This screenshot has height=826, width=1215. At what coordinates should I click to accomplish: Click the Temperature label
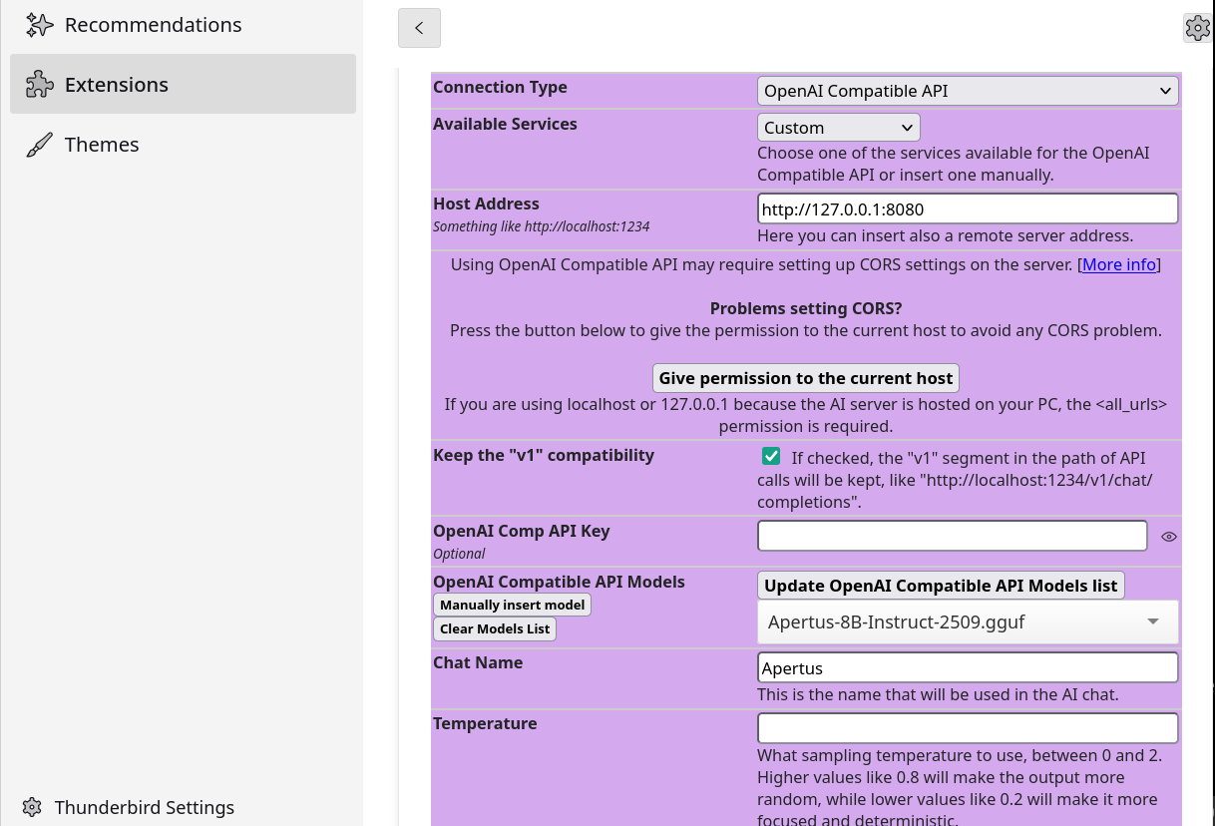[x=485, y=723]
